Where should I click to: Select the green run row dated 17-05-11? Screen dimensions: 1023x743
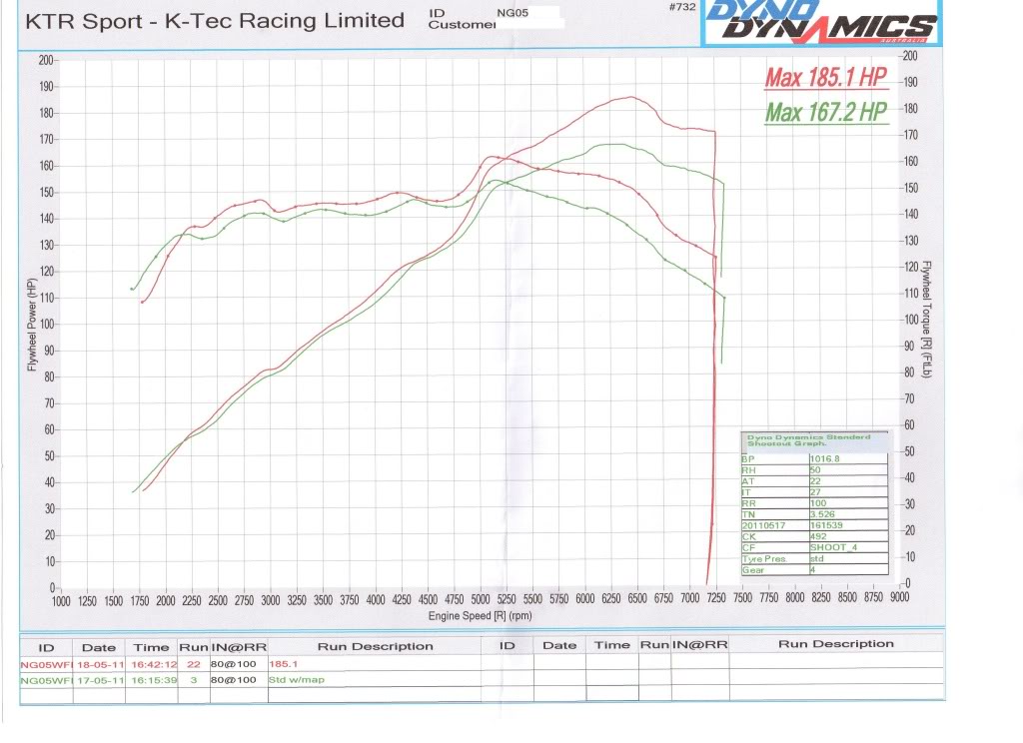pos(150,679)
